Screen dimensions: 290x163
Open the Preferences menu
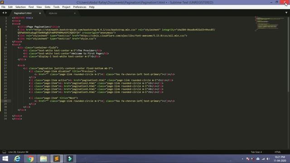tap(80, 7)
